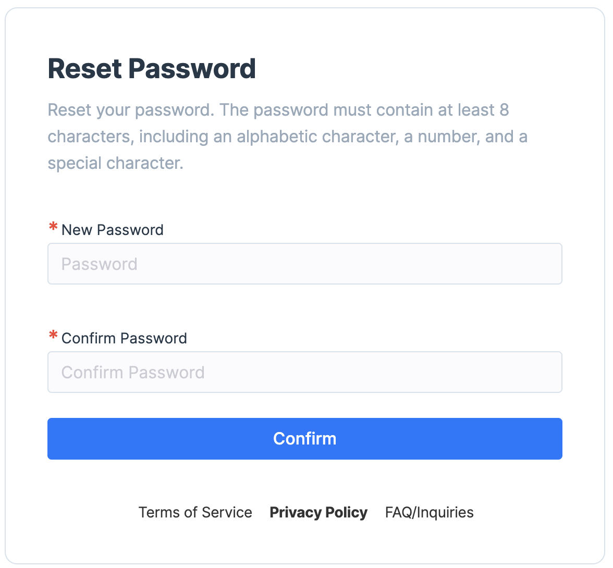Submit the reset password form
This screenshot has height=568, width=613.
[x=304, y=439]
